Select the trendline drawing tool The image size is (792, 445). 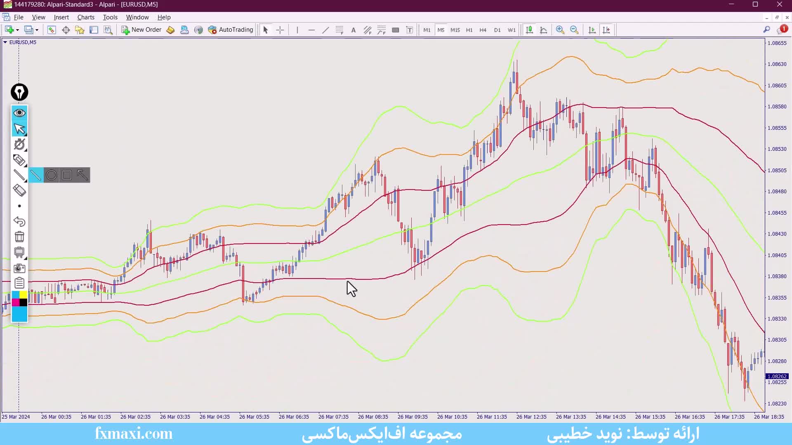click(x=325, y=30)
